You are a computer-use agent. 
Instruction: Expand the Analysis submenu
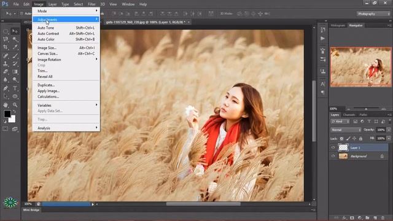[66, 128]
